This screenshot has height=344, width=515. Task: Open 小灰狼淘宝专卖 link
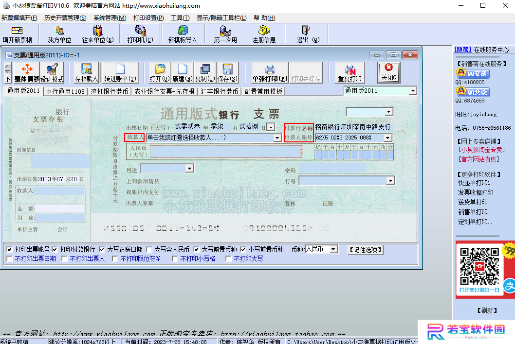click(481, 150)
